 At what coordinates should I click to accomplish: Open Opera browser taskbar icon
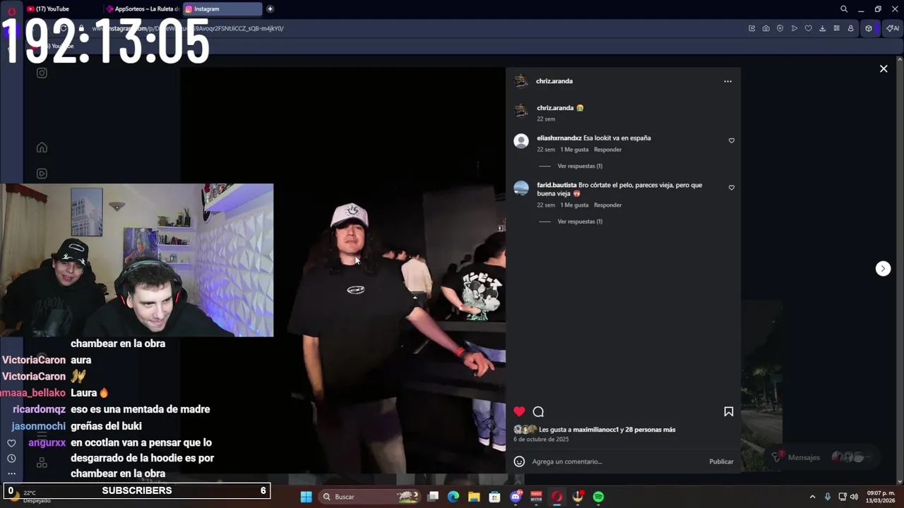[x=557, y=497]
